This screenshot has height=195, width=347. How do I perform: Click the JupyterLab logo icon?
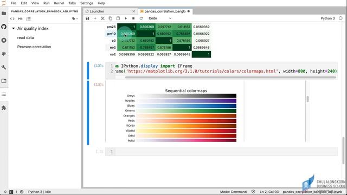click(4, 3)
